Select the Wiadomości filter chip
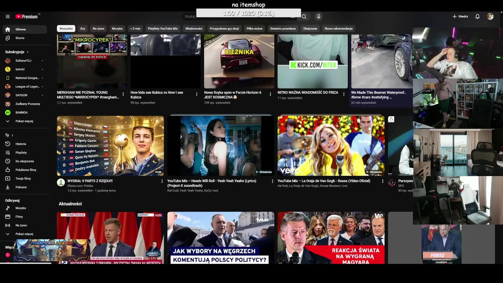The width and height of the screenshot is (503, 283). tap(194, 29)
